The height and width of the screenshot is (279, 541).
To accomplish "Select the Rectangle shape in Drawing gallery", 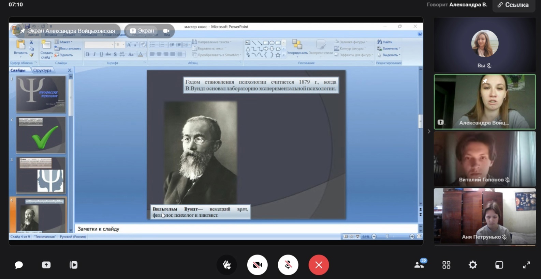I will [266, 43].
